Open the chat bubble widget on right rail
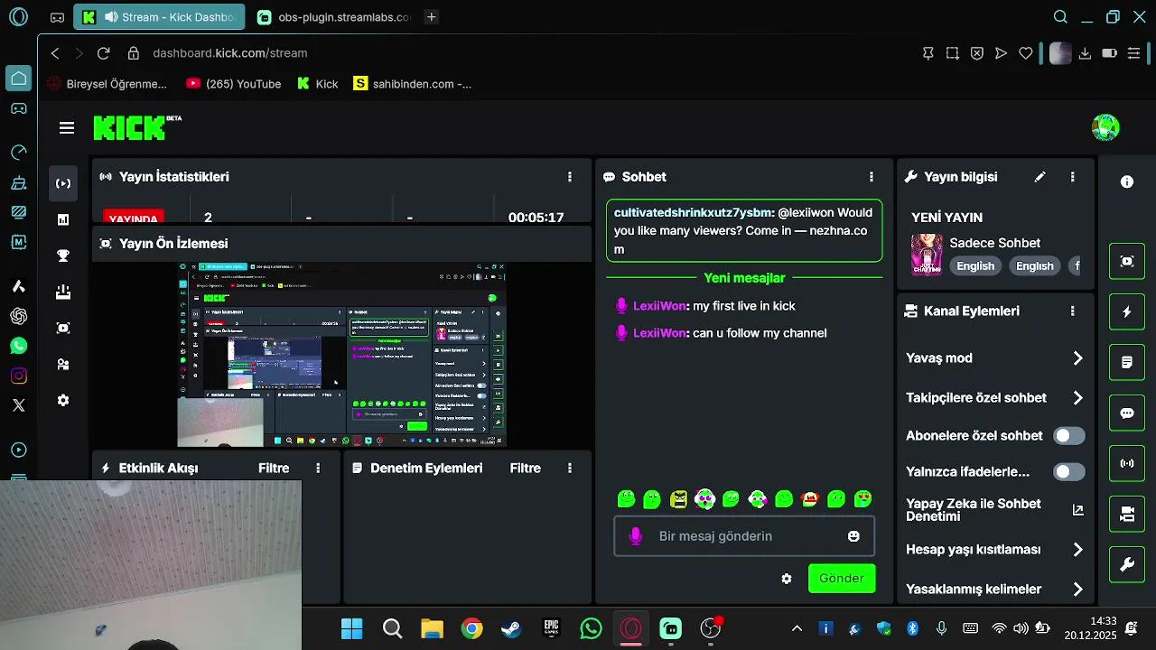The image size is (1156, 650). [1127, 413]
